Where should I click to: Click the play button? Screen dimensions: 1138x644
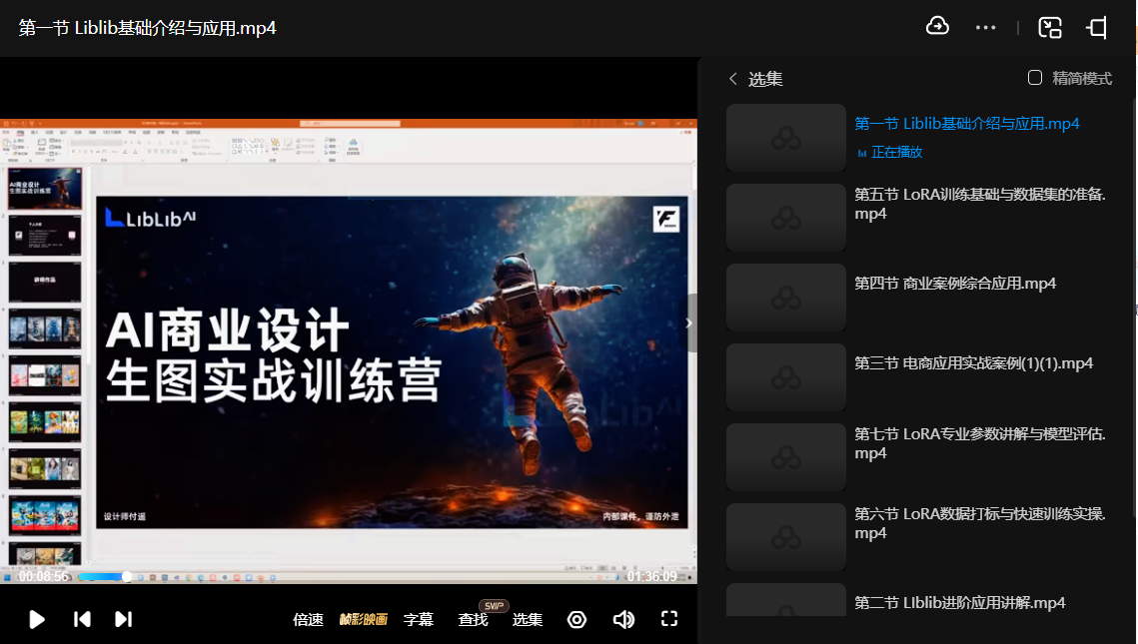pos(37,619)
